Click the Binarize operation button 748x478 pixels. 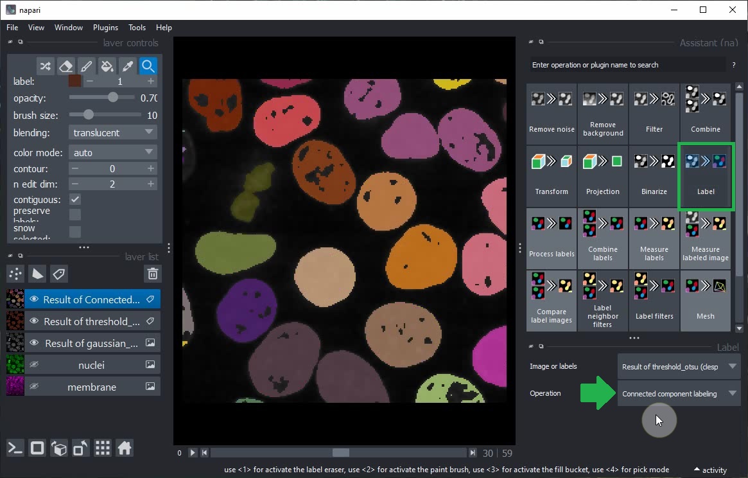tap(654, 175)
